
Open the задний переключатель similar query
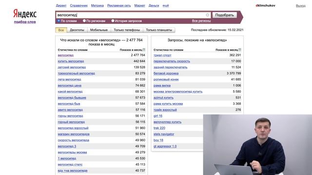click(x=170, y=67)
